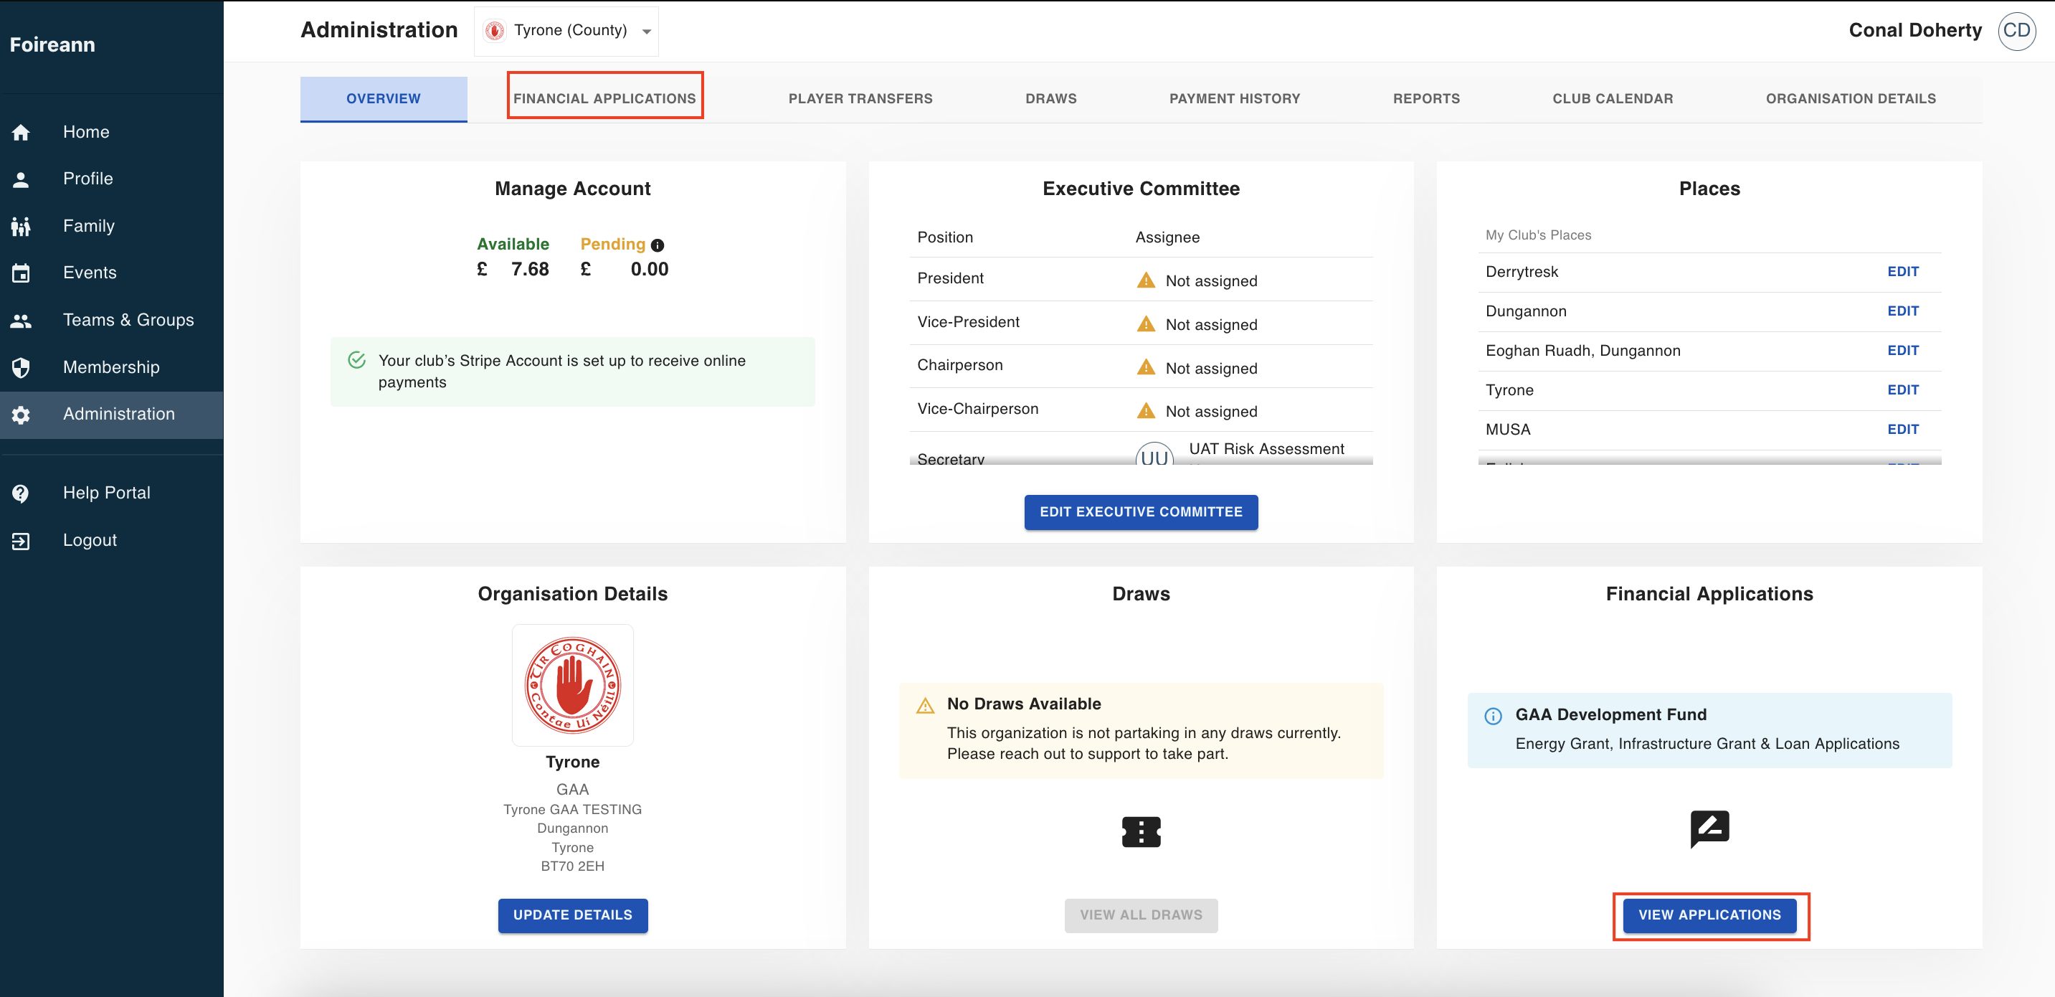The width and height of the screenshot is (2055, 997).
Task: Select UAT Risk Assessment assignee text
Action: (1266, 450)
